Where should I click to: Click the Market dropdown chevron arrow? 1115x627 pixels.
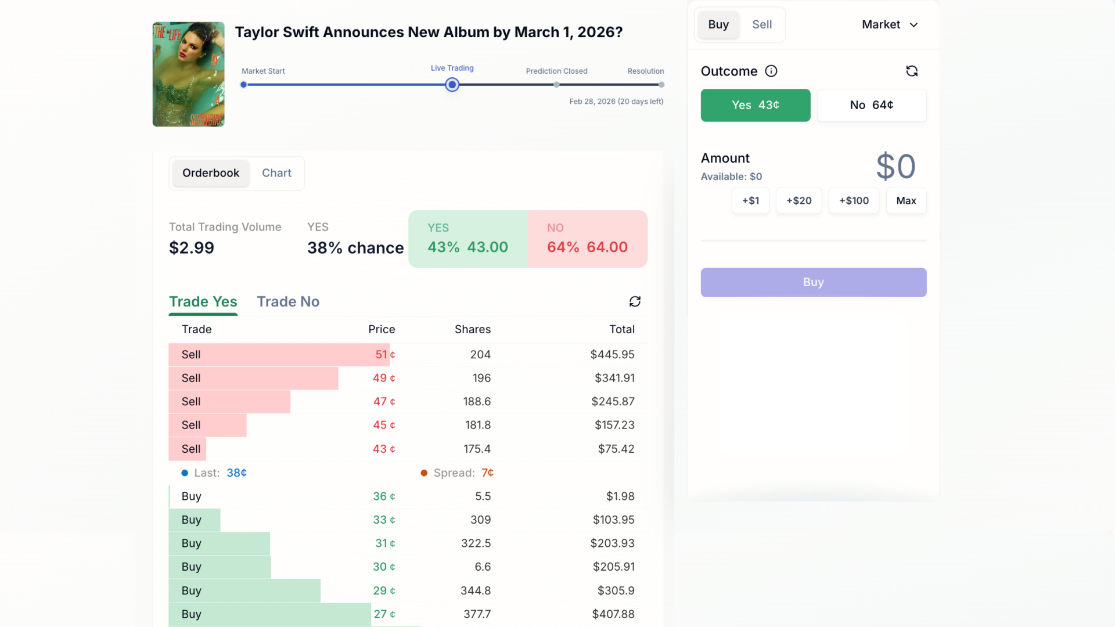click(x=913, y=25)
